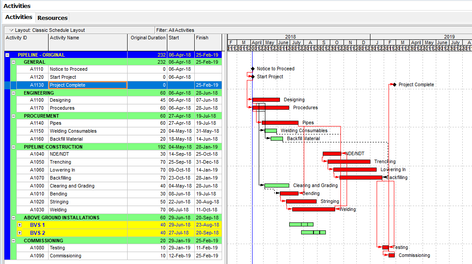Image resolution: width=472 pixels, height=264 pixels.
Task: Select Trenching activity name in table
Action: (60, 162)
